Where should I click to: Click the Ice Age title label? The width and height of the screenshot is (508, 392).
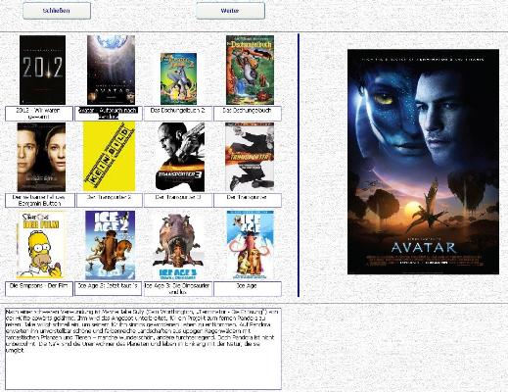(x=248, y=289)
